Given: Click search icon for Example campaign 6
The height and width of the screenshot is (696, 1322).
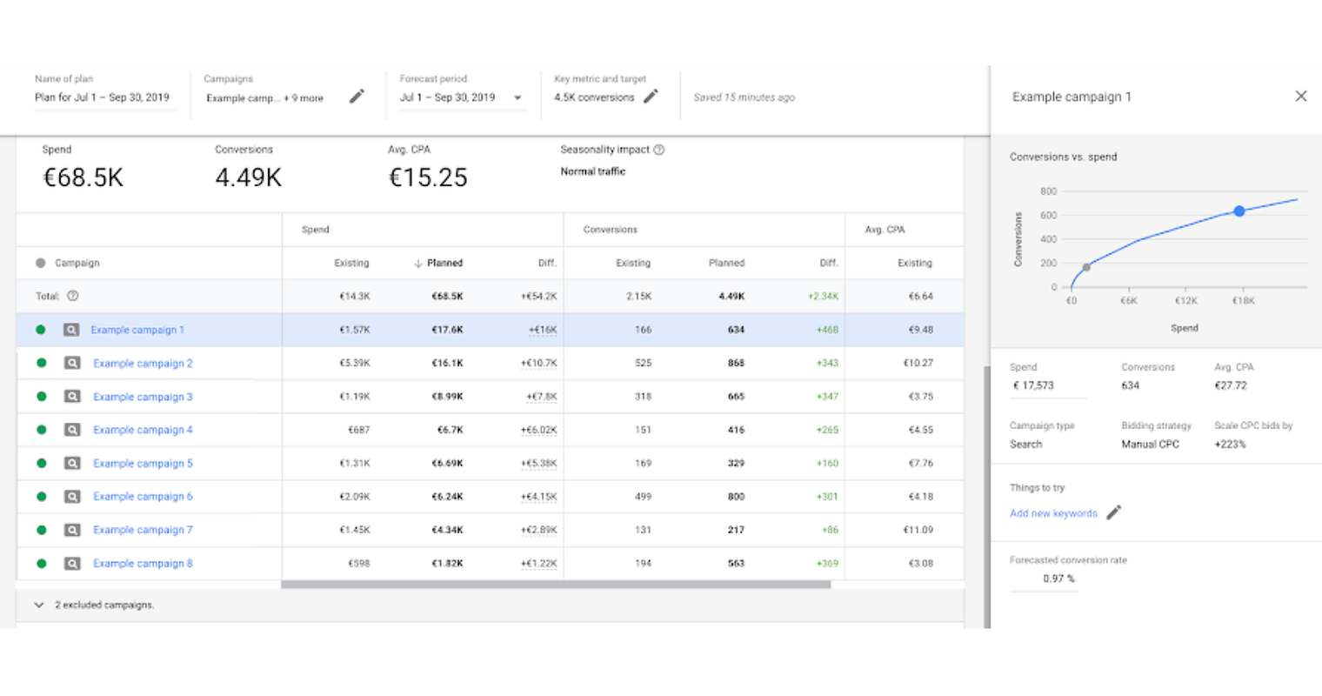Looking at the screenshot, I should (72, 497).
